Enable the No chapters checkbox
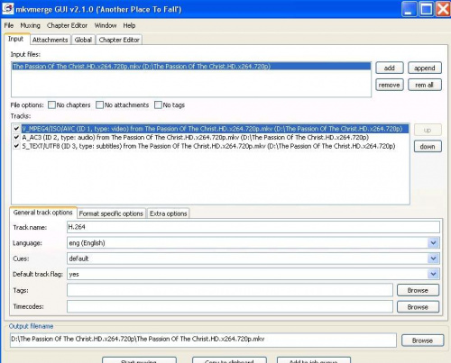 pos(51,104)
